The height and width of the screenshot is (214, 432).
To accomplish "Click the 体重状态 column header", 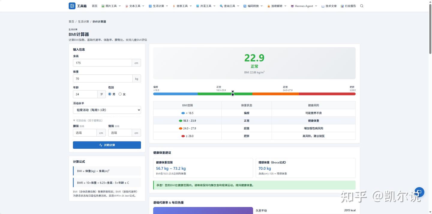I will pos(247,106).
